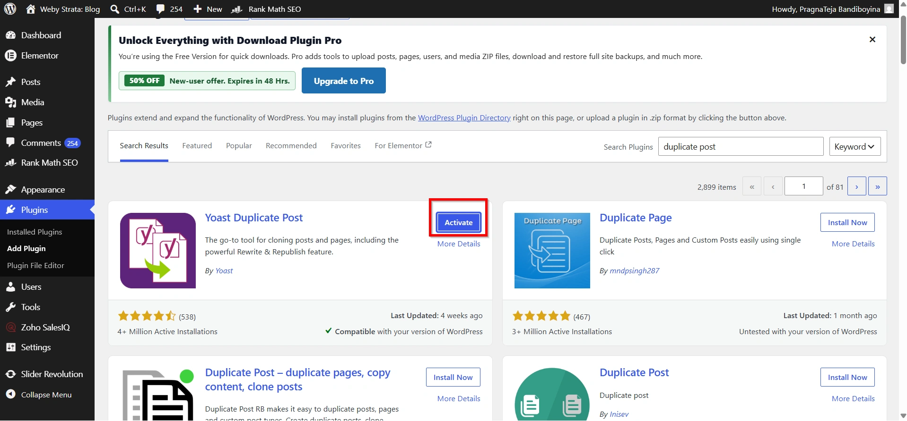Viewport: 907px width, 421px height.
Task: Open the WordPress Plugin Directory link
Action: tap(464, 118)
